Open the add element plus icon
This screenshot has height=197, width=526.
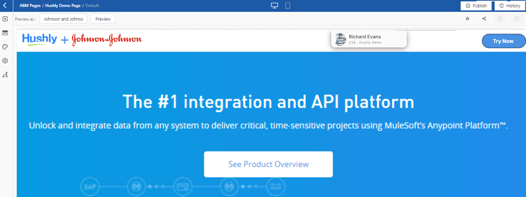coord(5,19)
